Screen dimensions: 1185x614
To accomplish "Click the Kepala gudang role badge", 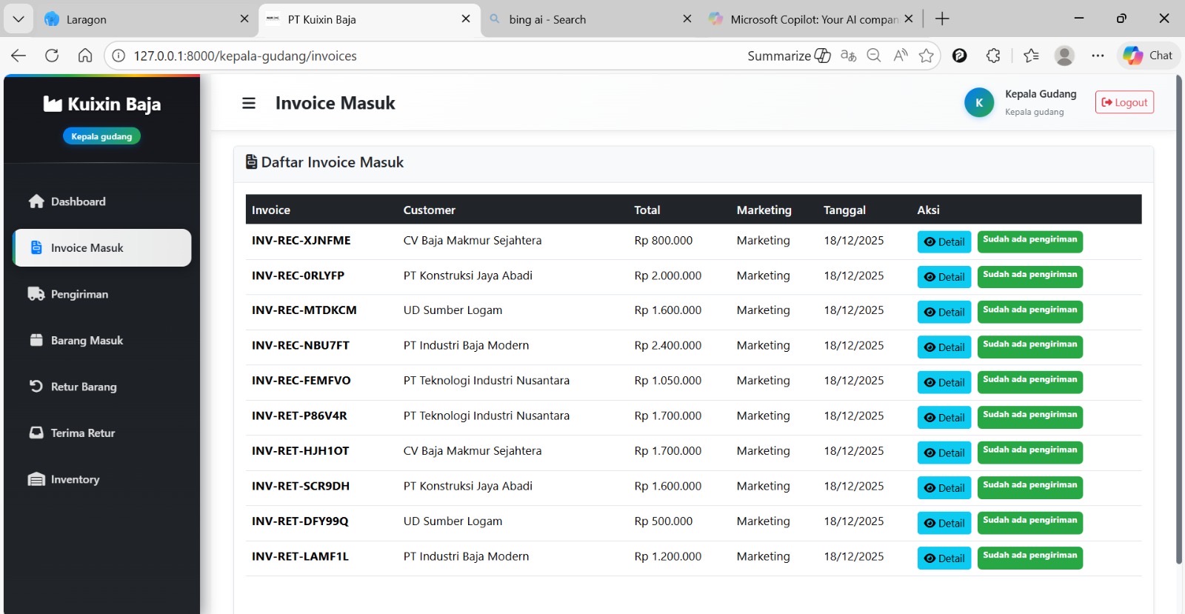I will 101,136.
